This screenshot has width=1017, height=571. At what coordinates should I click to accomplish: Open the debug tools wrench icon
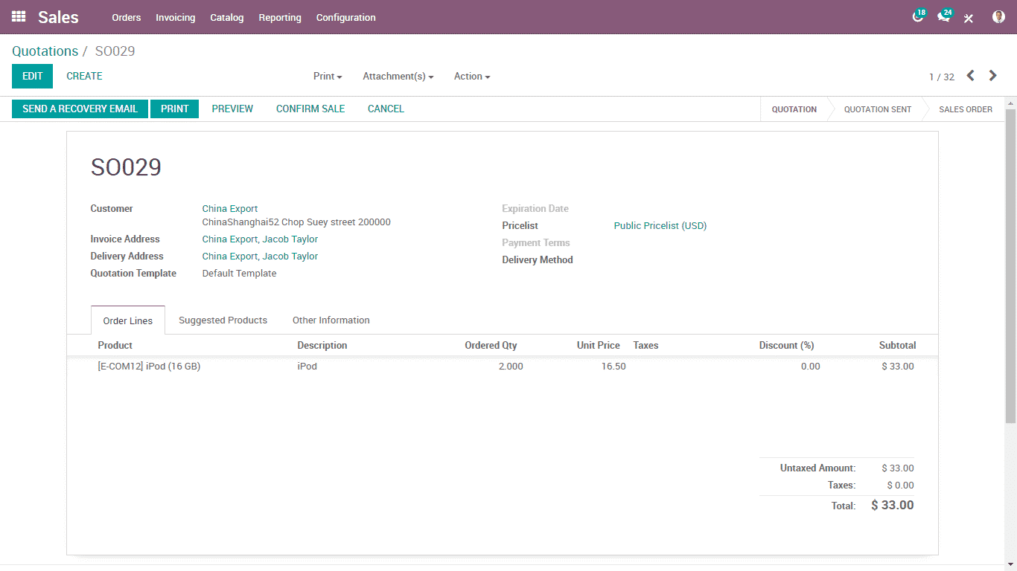point(969,18)
